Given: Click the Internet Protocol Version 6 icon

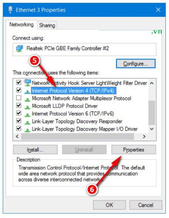Looking at the screenshot, I should tap(27, 114).
